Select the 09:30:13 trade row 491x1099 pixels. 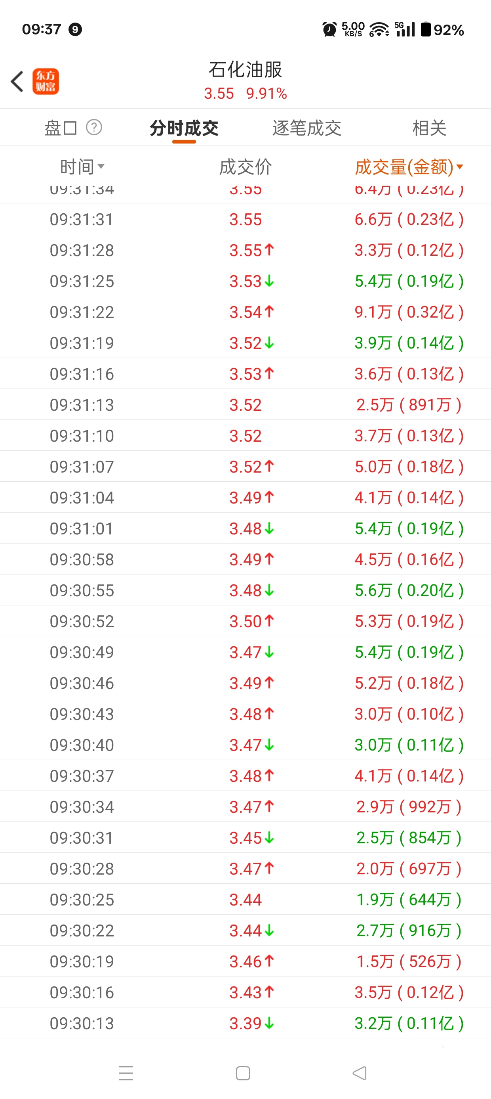pyautogui.click(x=246, y=1023)
